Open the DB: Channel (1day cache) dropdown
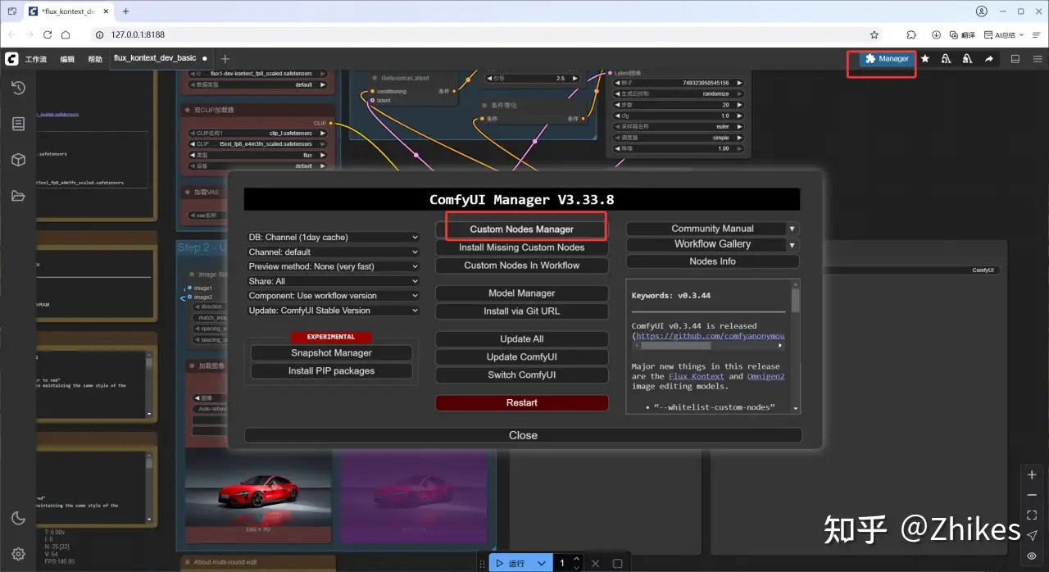This screenshot has height=572, width=1049. coord(333,238)
